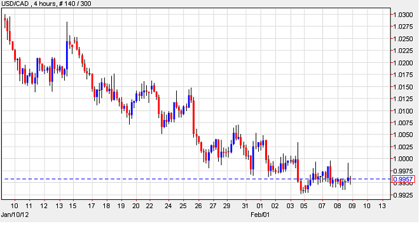Click the 27 date axis label
The width and height of the screenshot is (419, 233).
tap(213, 206)
